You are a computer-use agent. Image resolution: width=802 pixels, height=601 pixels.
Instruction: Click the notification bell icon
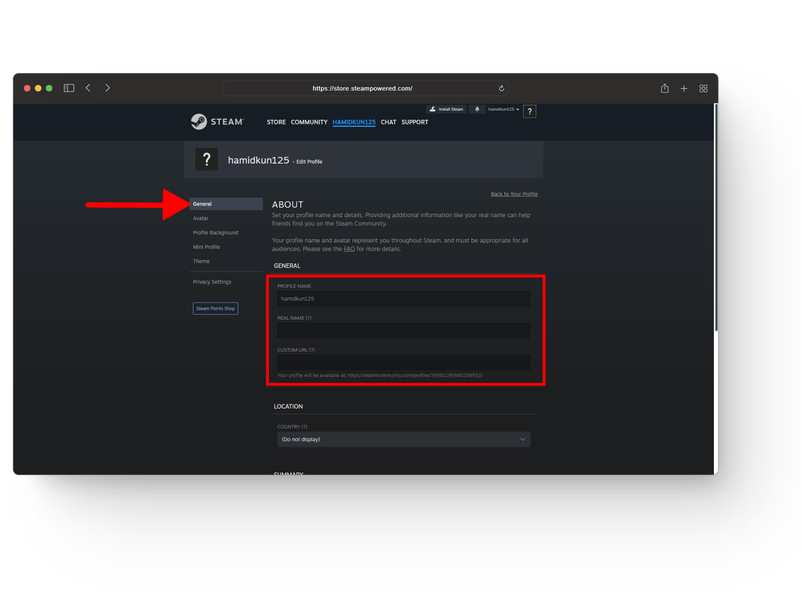(477, 109)
